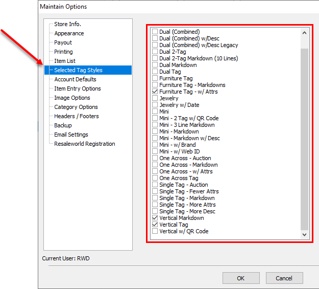The width and height of the screenshot is (319, 289).
Task: Uncheck the Vertical Markdown checkbox
Action: click(x=155, y=217)
